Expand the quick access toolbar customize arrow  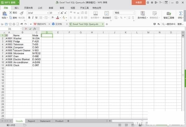31,24
